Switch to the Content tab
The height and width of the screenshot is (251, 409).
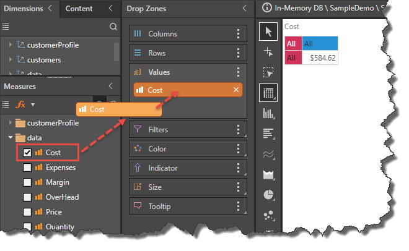[x=79, y=9]
